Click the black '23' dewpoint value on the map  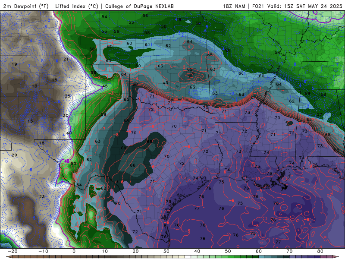tap(42, 197)
